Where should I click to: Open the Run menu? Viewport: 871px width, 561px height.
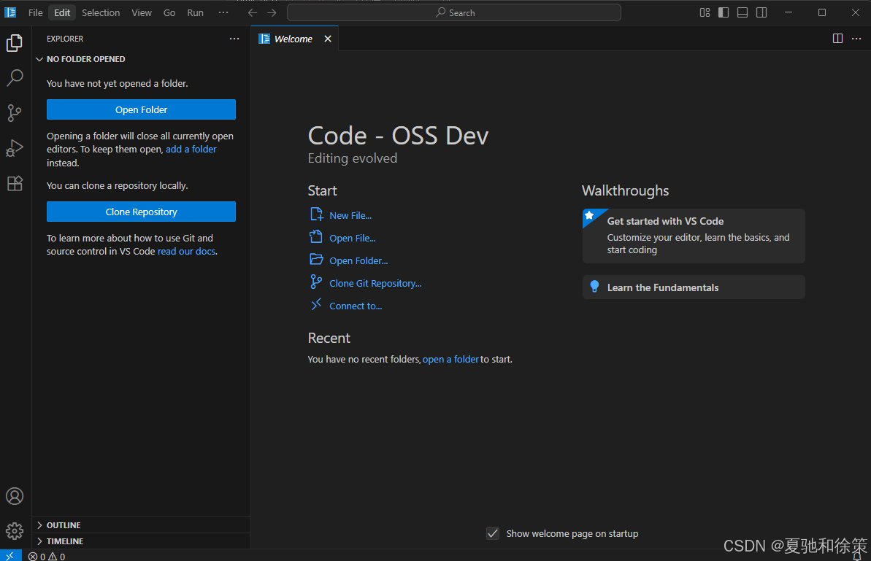click(195, 12)
